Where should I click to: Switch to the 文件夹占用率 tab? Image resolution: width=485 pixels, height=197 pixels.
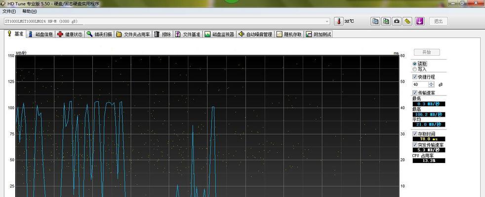(x=133, y=34)
